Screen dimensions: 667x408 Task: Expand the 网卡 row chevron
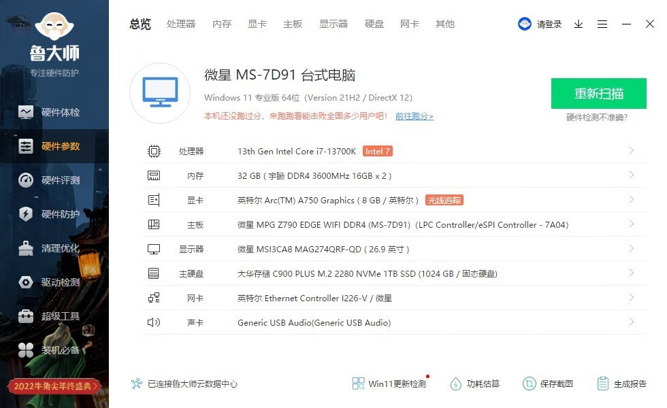[x=632, y=297]
